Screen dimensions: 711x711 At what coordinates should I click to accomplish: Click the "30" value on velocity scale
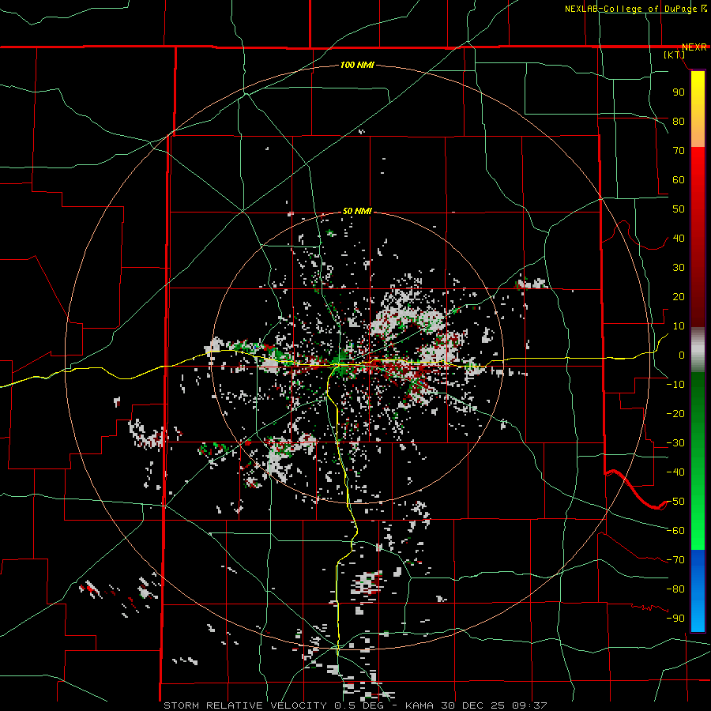click(679, 268)
